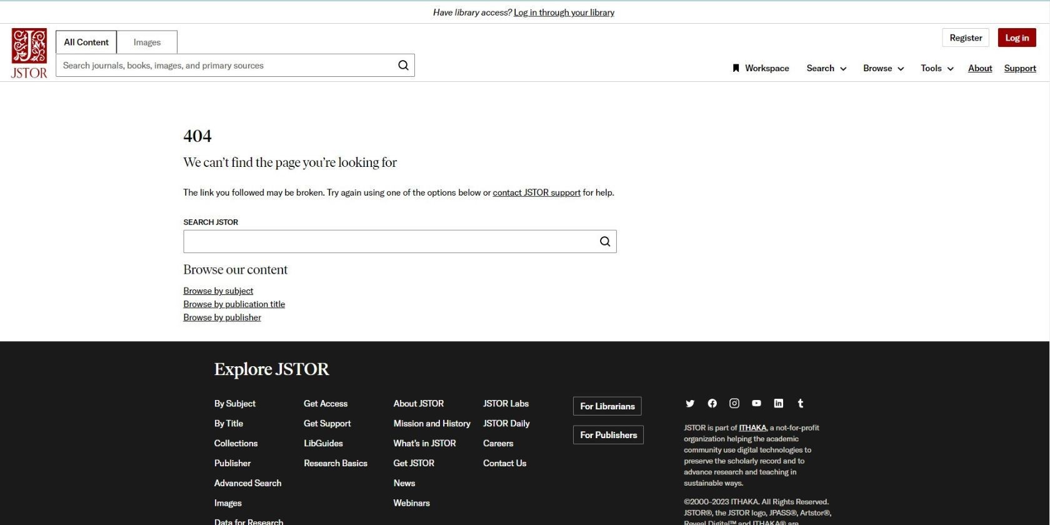The image size is (1050, 525).
Task: Open Images footer link
Action: (227, 503)
